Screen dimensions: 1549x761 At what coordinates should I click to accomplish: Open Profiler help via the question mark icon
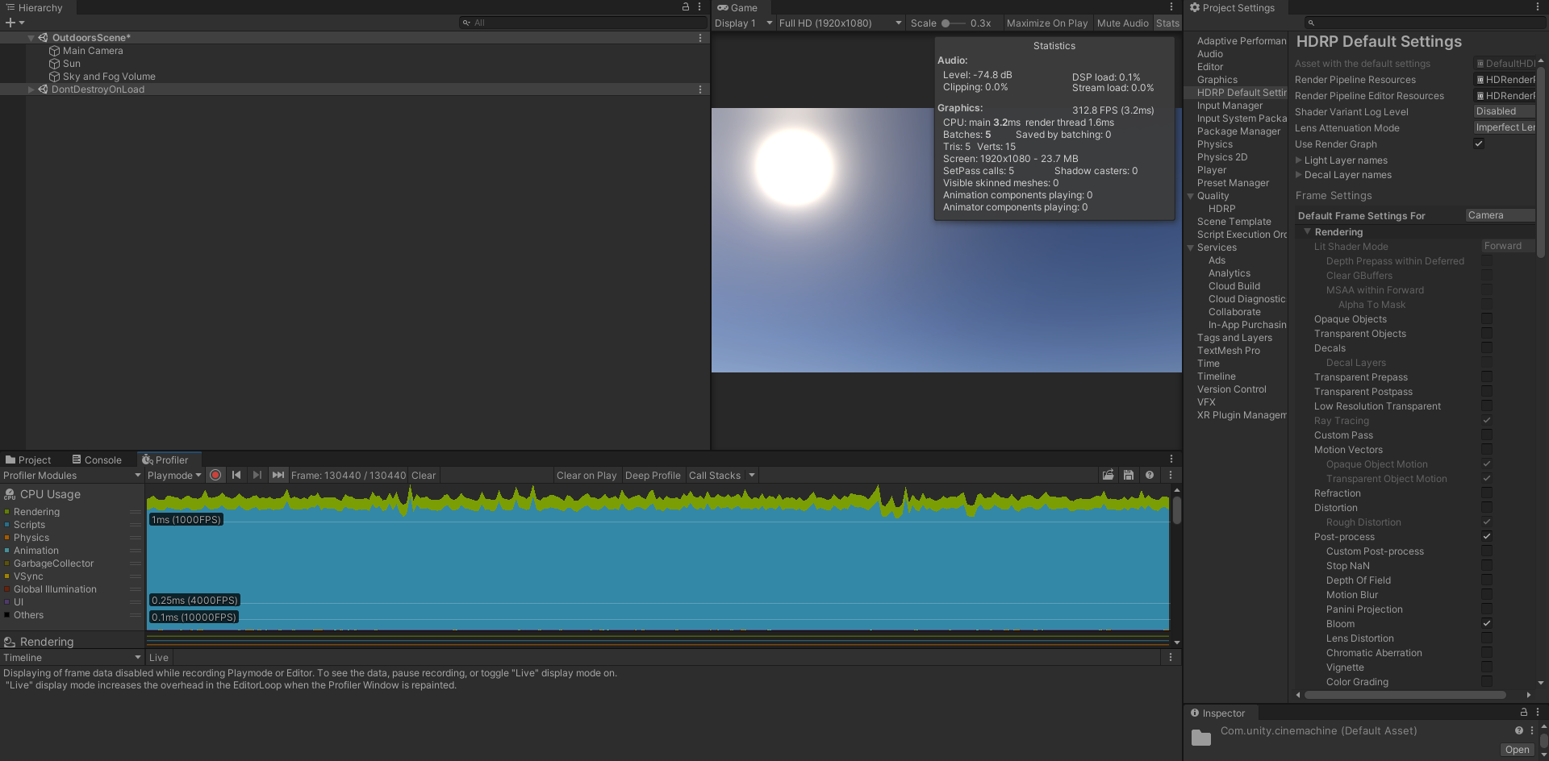[x=1150, y=475]
